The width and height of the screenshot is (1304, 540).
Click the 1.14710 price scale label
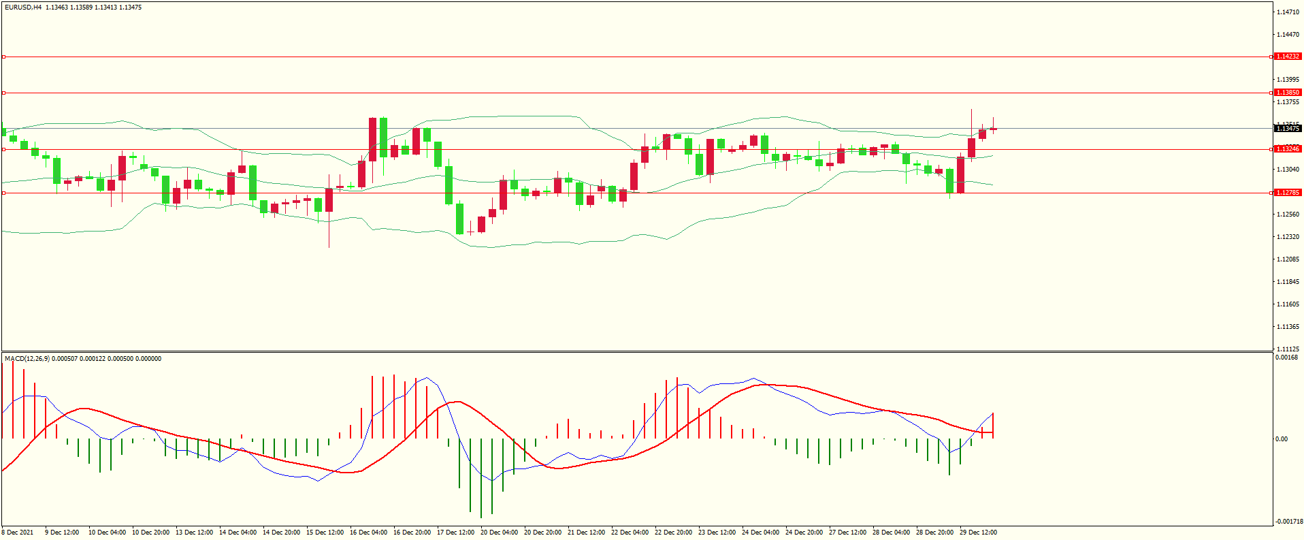1288,12
